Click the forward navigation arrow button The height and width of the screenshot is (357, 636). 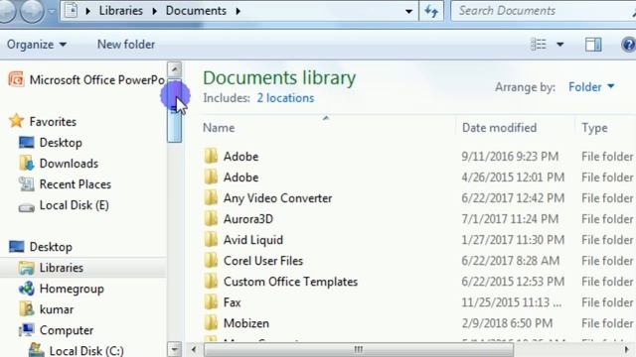click(x=32, y=11)
